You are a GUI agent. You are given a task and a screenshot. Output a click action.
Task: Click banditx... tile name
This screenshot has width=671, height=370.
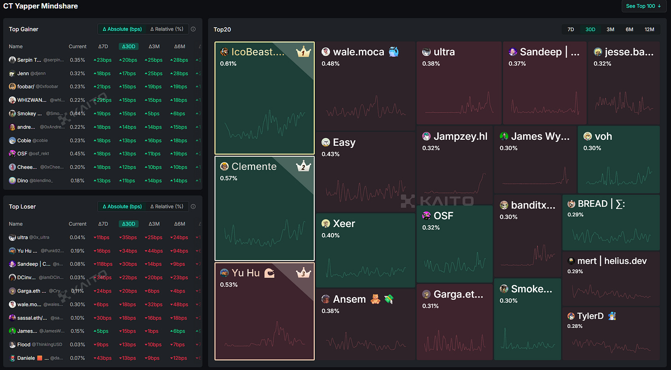[533, 205]
